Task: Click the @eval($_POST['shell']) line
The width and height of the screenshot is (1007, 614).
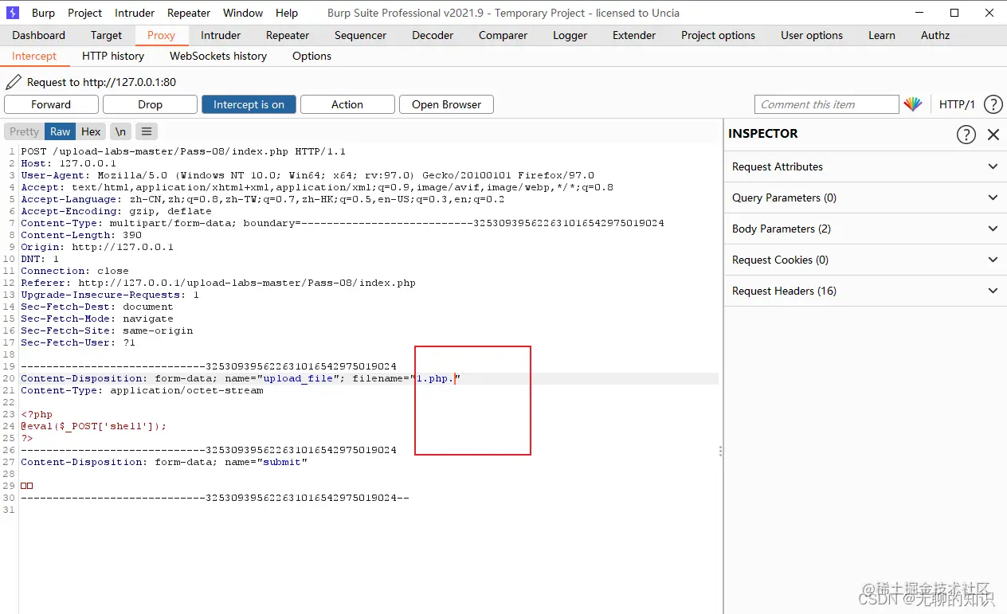Action: 94,426
